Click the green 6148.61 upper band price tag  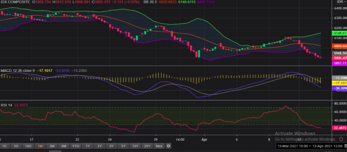pyautogui.click(x=340, y=33)
